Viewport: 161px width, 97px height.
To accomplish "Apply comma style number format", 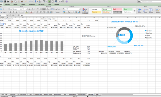I will coord(72,12).
